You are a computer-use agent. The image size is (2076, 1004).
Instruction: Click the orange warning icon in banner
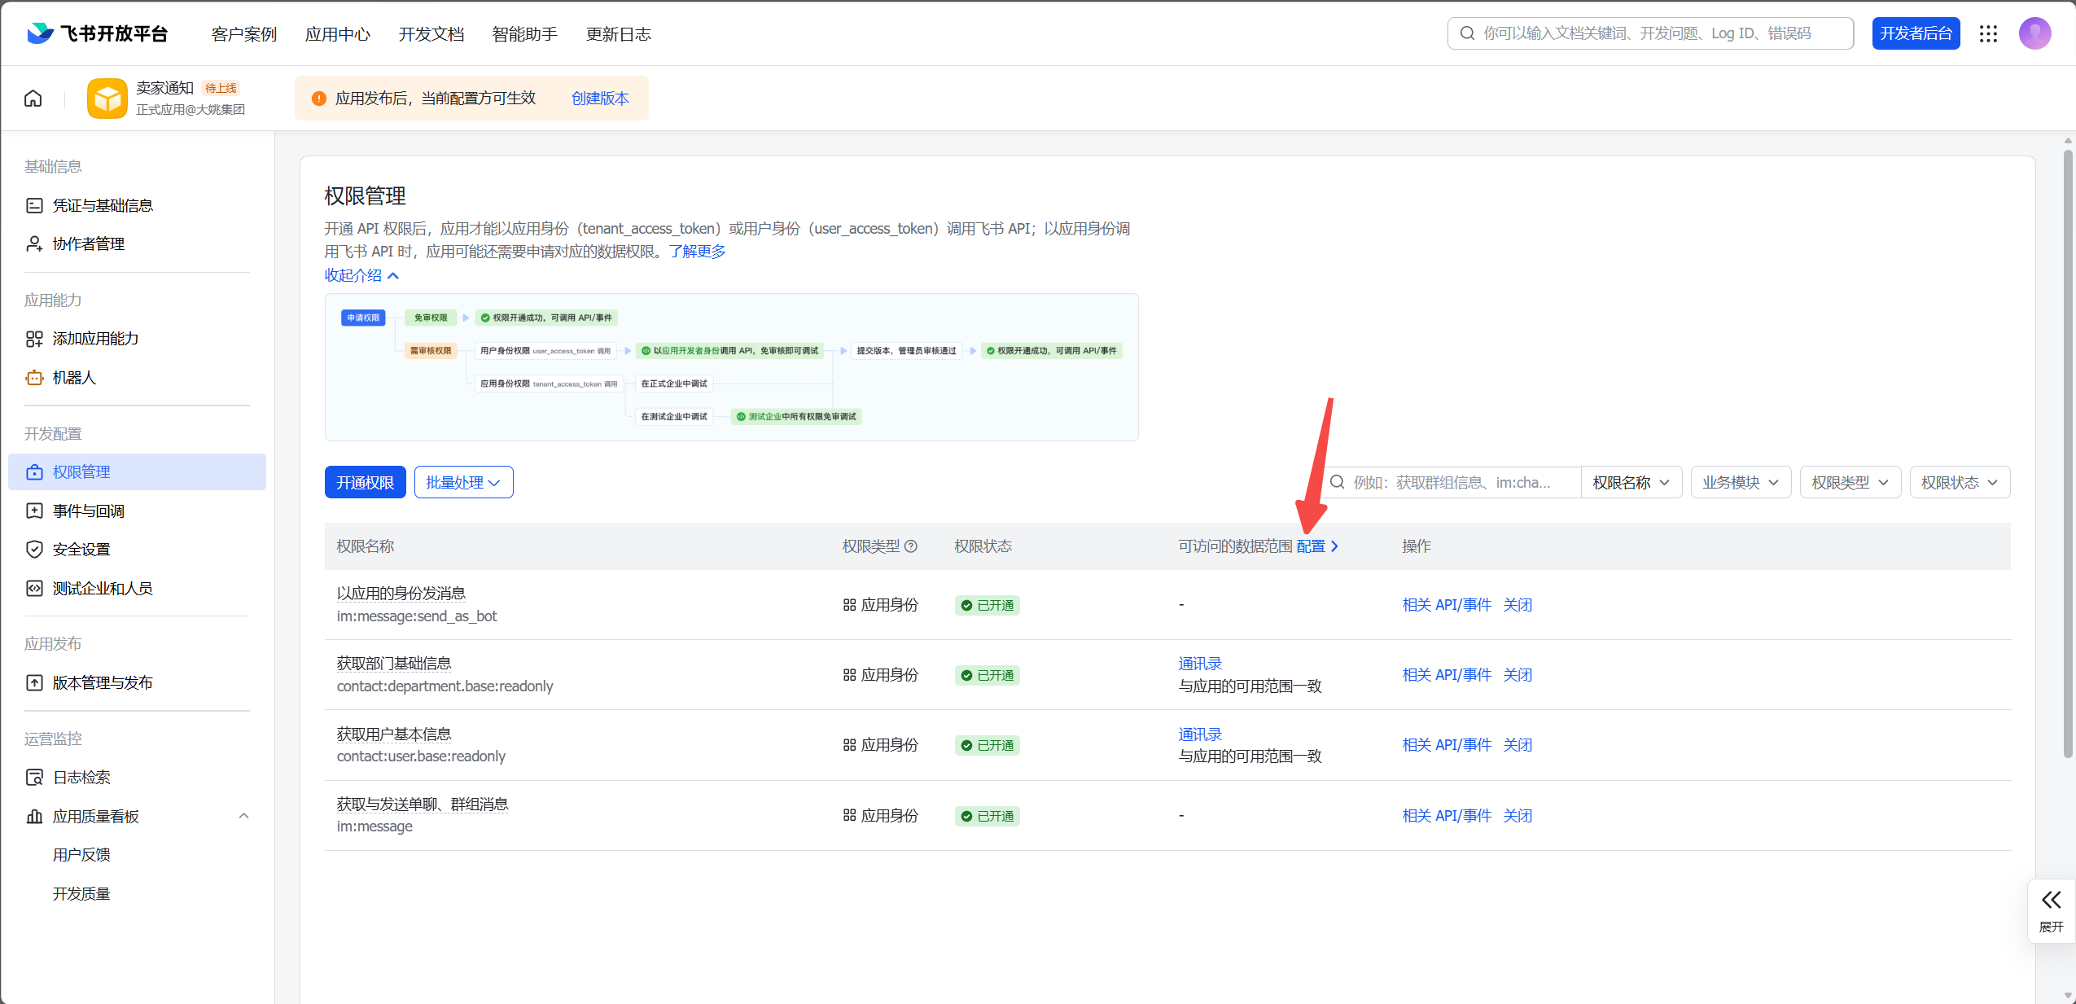click(x=319, y=99)
